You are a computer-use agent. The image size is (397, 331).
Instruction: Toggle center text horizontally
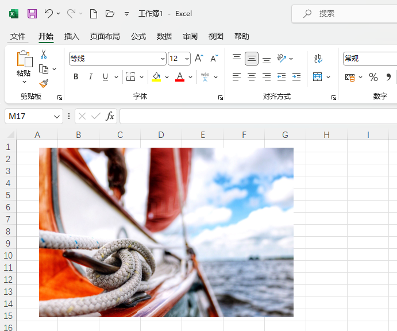[252, 77]
